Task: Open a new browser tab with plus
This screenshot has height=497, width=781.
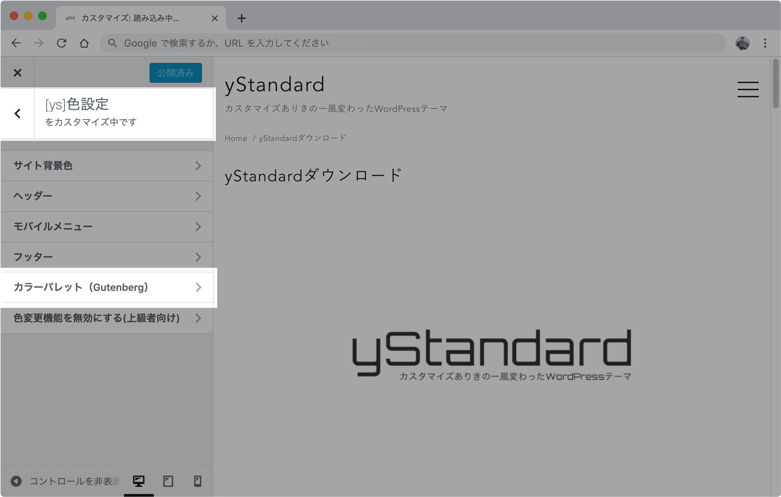Action: 242,18
